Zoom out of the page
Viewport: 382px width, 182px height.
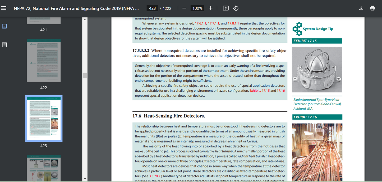click(x=184, y=8)
